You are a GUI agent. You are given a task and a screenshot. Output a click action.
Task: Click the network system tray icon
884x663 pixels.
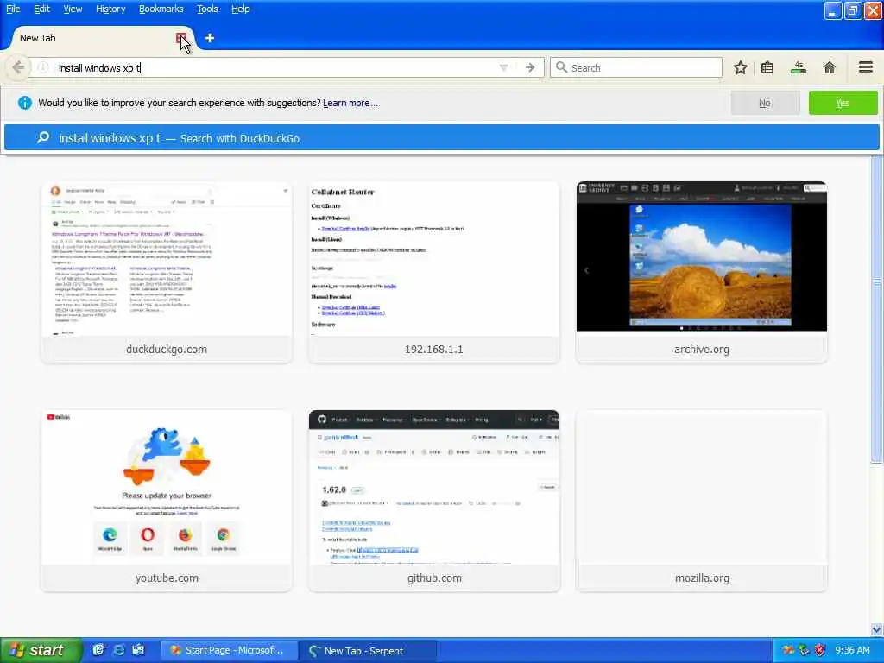804,651
